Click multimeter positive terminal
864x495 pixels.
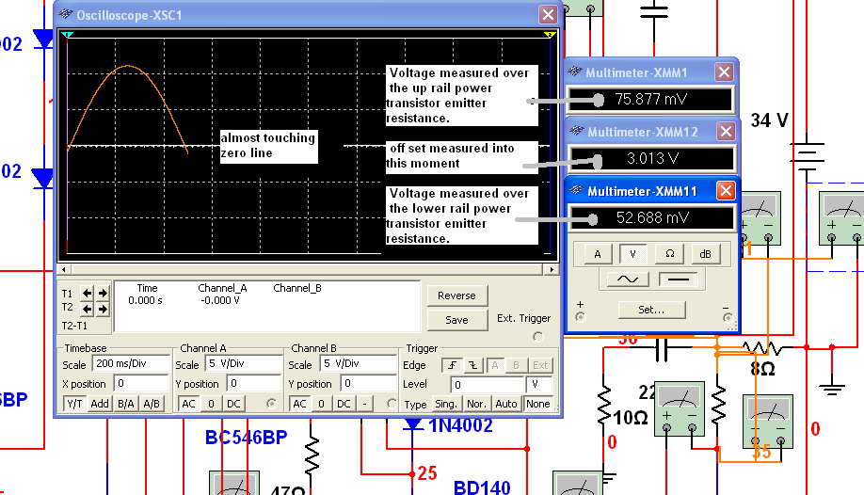(580, 317)
